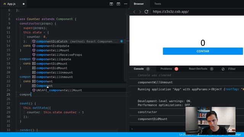Viewport: 244px width, 137px height.
Task: Click 'Development-level warnings: ON.' console text
Action: [164, 101]
